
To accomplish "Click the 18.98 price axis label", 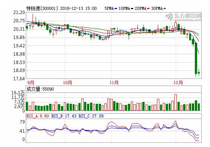I will [19, 54].
